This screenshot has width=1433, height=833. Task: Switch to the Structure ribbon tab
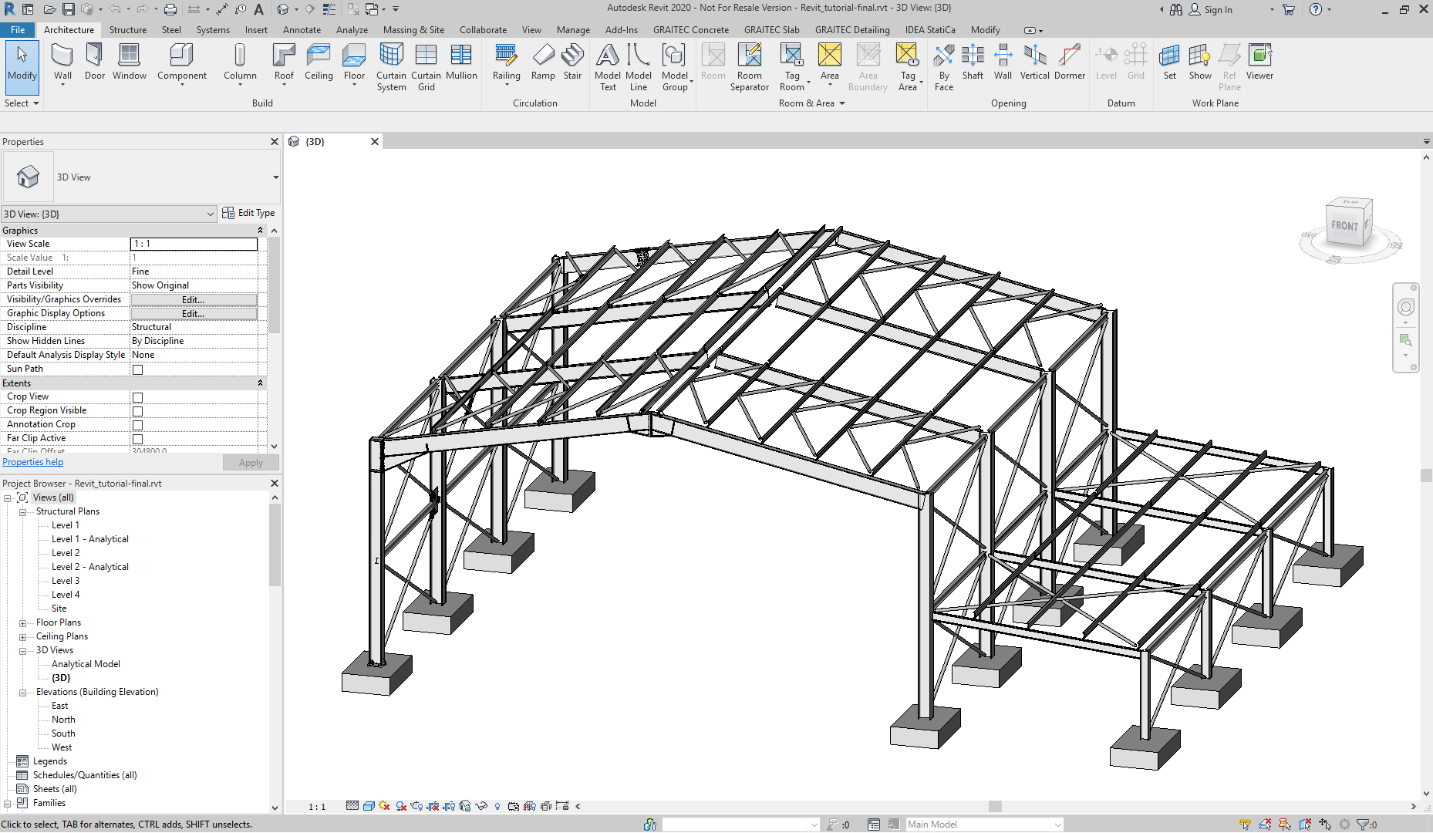[x=127, y=30]
